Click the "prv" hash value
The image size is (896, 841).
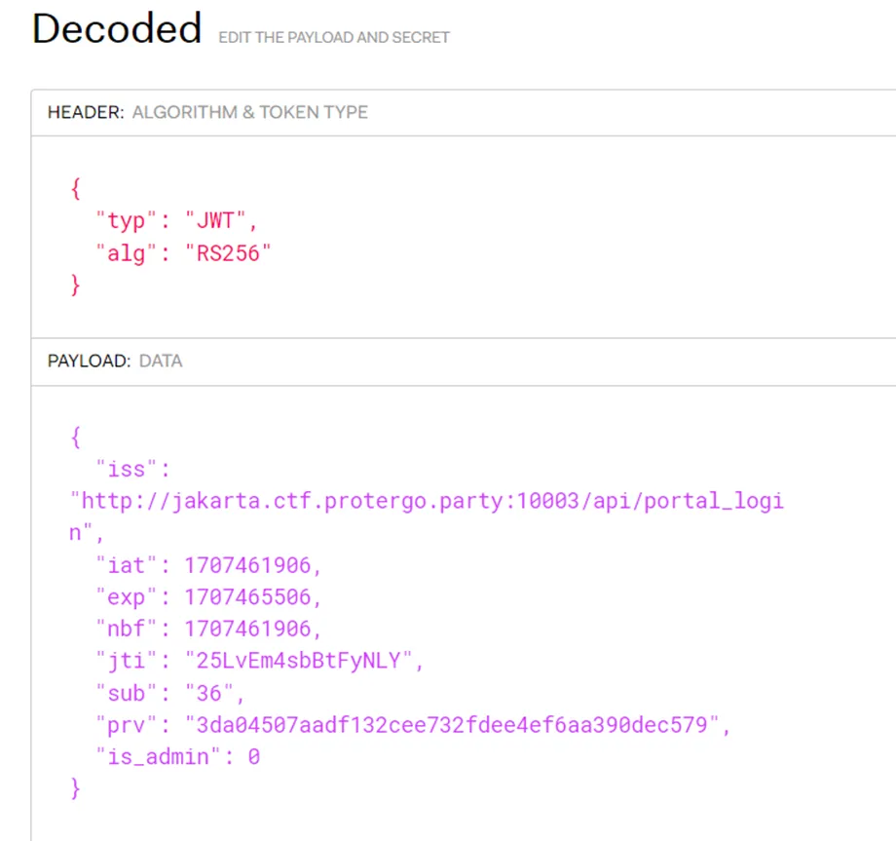tap(456, 724)
